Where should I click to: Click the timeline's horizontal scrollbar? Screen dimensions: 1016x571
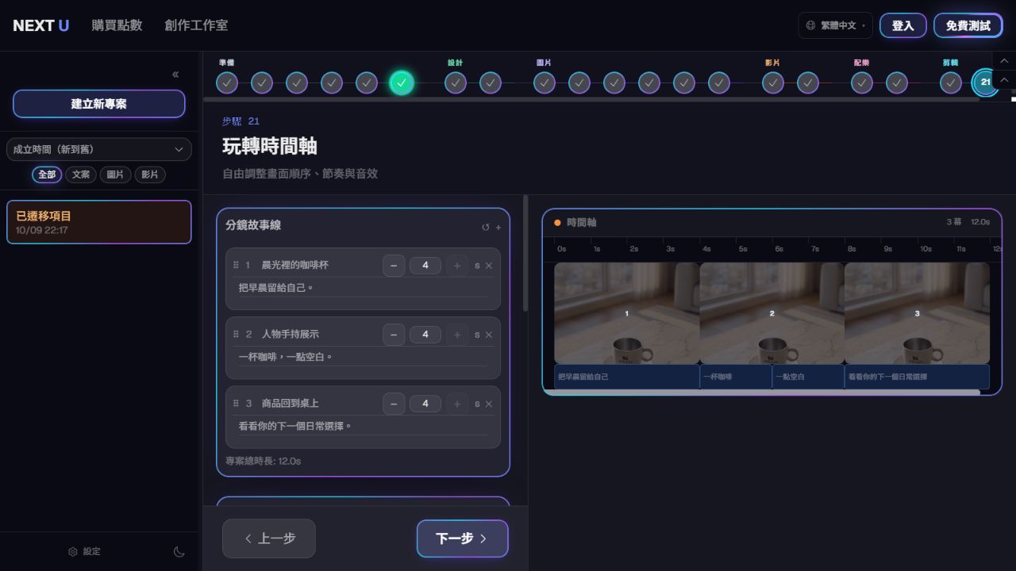tap(762, 392)
